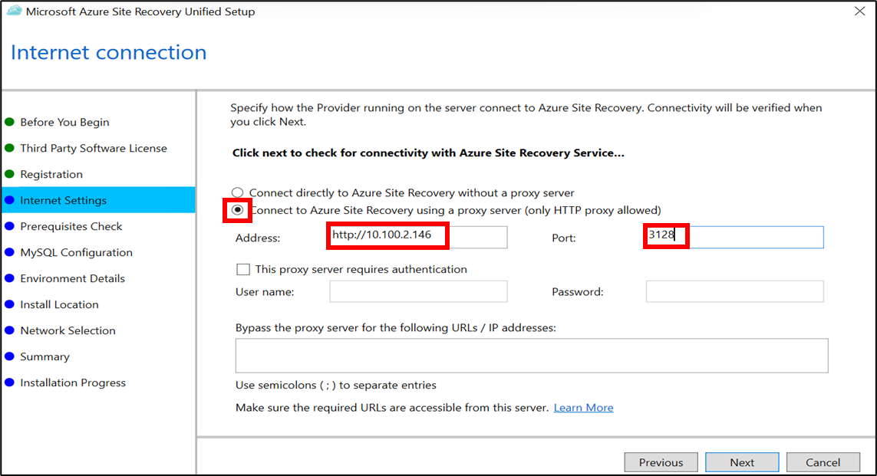Image resolution: width=877 pixels, height=476 pixels.
Task: Click blue status dot beside Prerequisites Check
Action: tap(9, 226)
